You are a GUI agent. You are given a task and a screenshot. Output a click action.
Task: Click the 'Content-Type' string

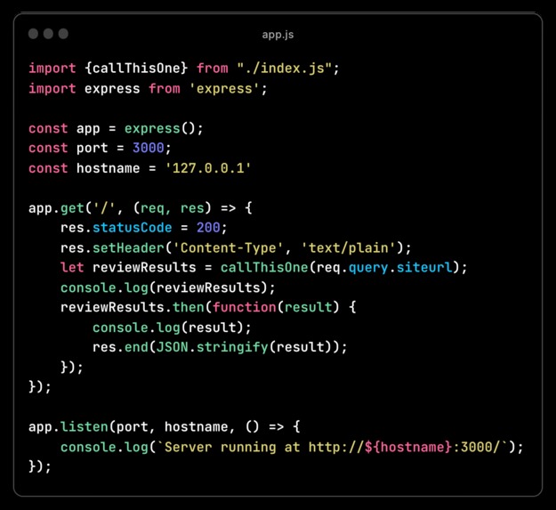pyautogui.click(x=228, y=247)
